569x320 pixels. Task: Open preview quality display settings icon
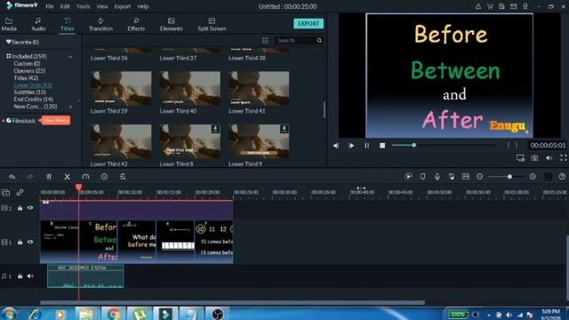[520, 158]
